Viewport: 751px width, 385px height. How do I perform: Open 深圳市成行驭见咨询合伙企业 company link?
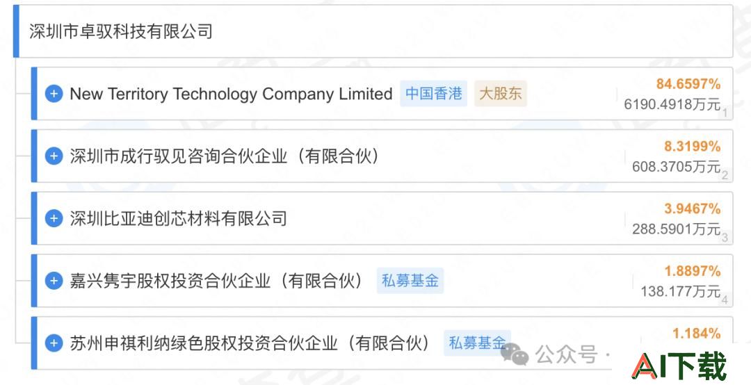pos(224,156)
